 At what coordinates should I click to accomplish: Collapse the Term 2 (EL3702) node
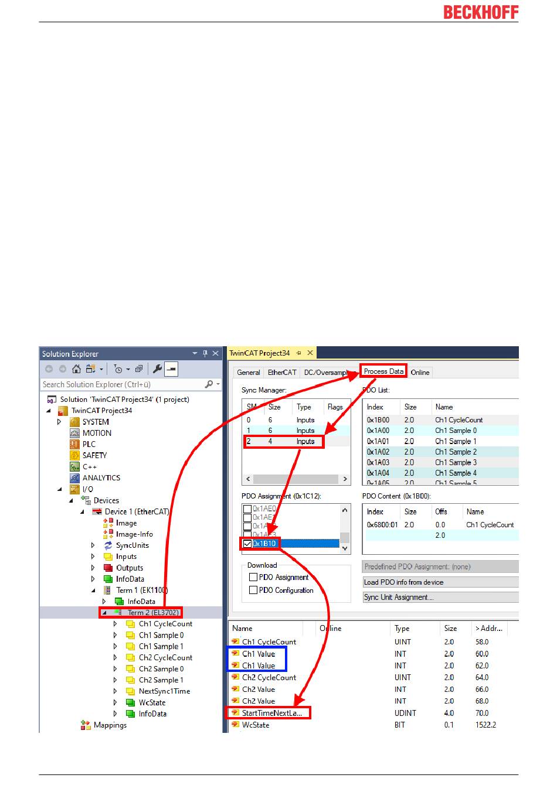104,613
